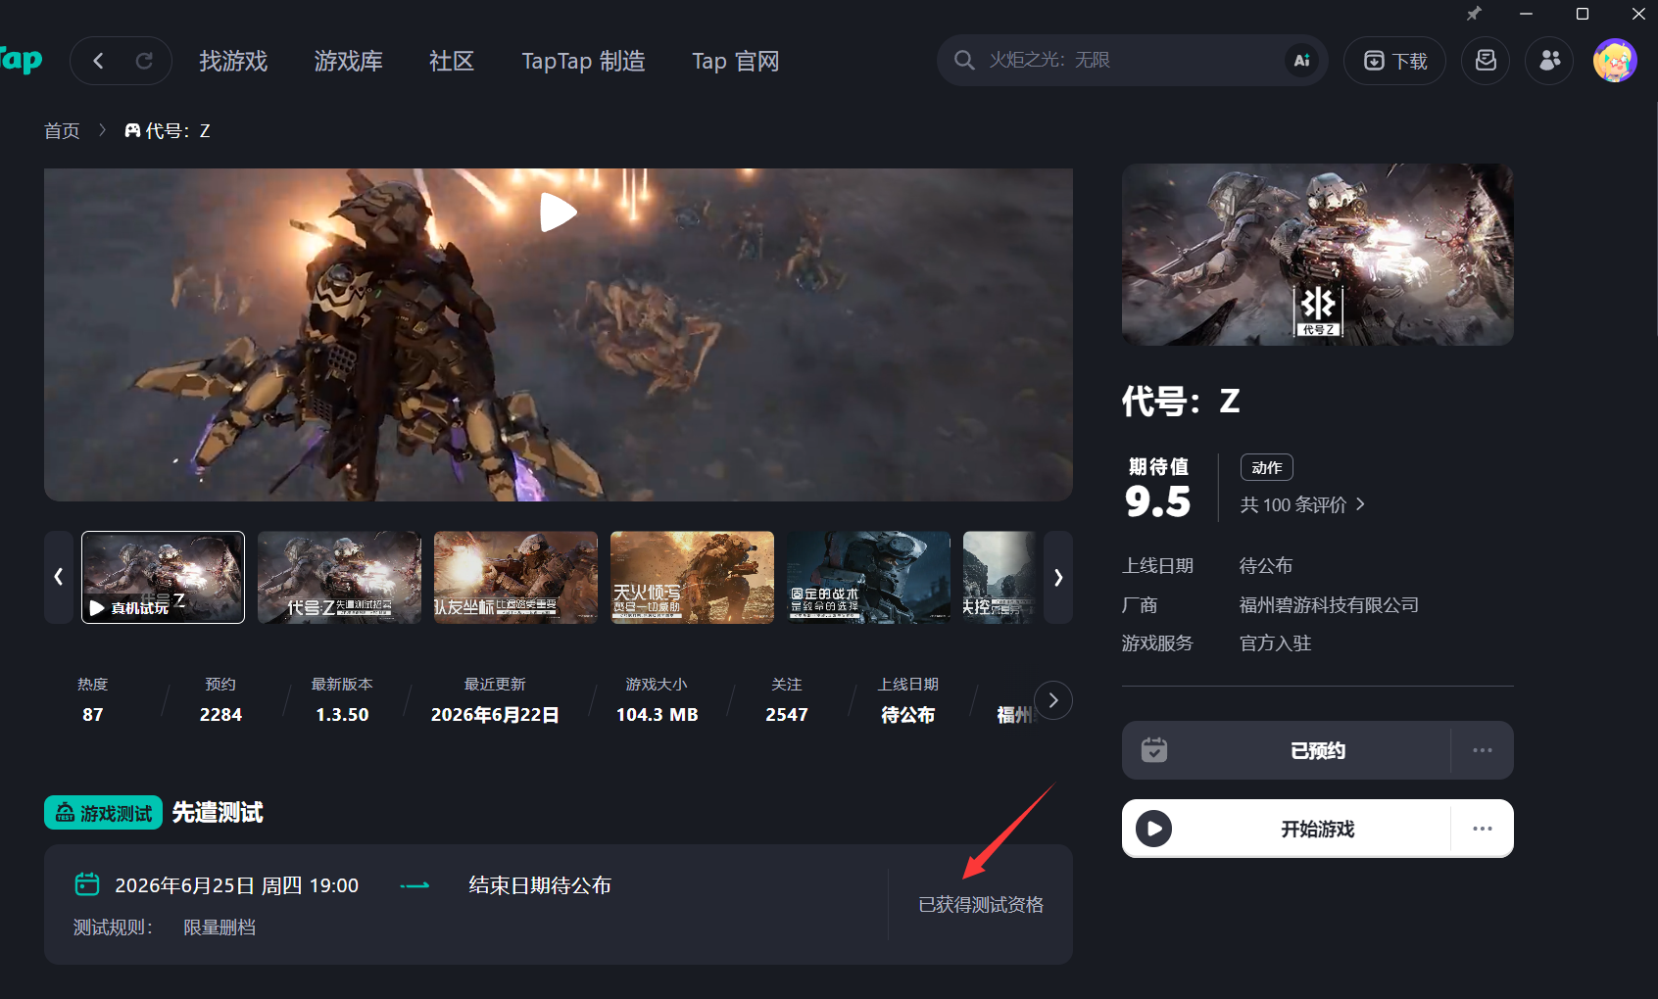Click the 官方入驻 service text
This screenshot has width=1658, height=999.
point(1275,643)
